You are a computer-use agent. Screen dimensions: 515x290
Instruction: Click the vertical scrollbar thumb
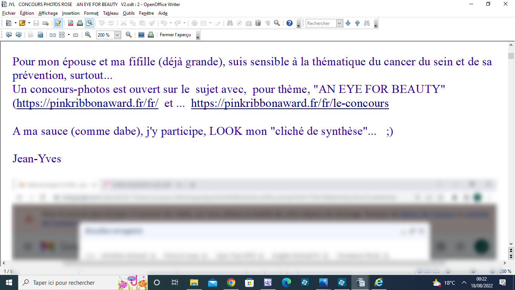[511, 56]
